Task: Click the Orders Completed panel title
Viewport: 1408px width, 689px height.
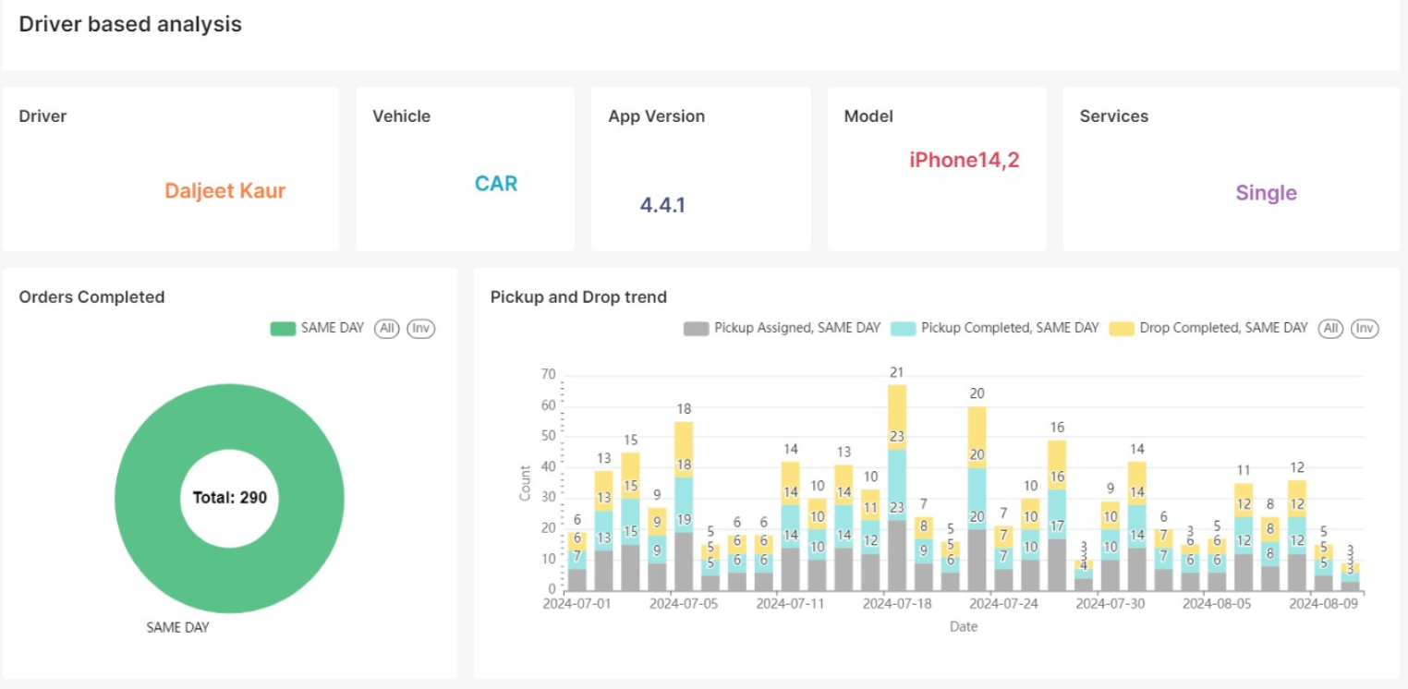Action: tap(91, 297)
